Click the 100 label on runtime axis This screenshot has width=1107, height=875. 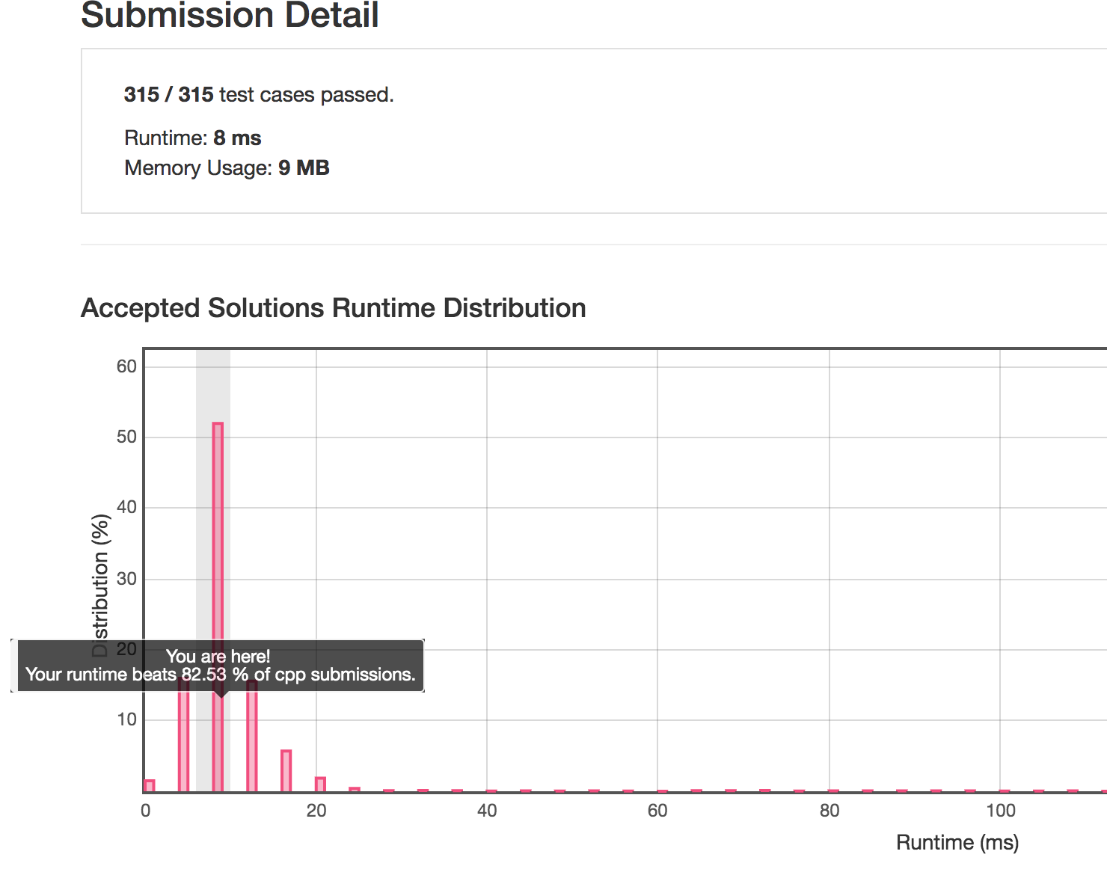1000,811
